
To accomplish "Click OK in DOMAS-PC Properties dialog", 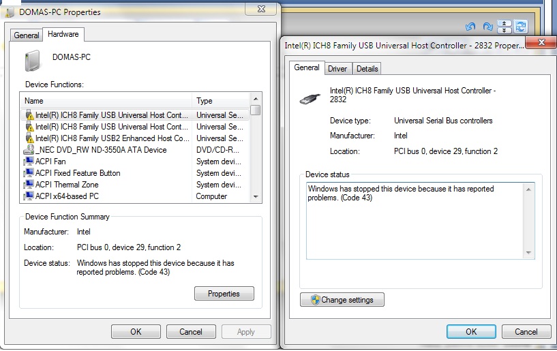I will [136, 331].
